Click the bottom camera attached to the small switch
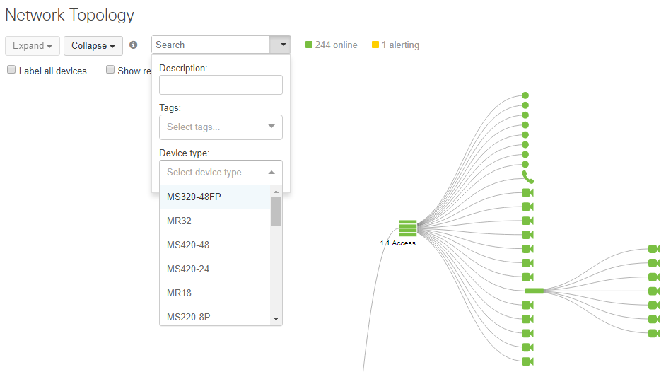Viewport: 666px width, 372px height. click(x=654, y=333)
